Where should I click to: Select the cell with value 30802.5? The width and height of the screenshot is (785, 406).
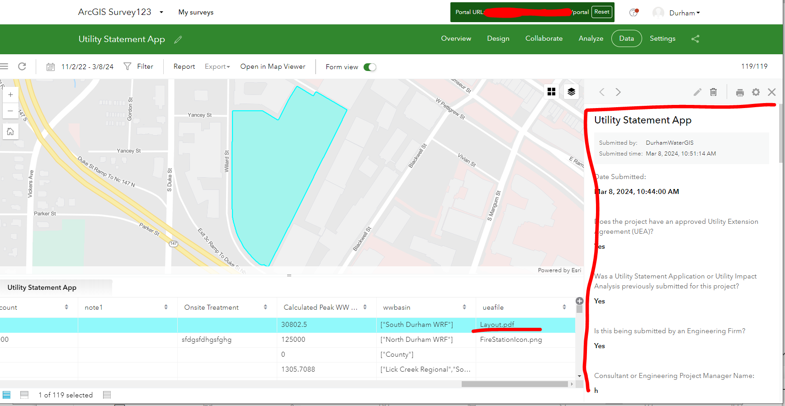[326, 325]
